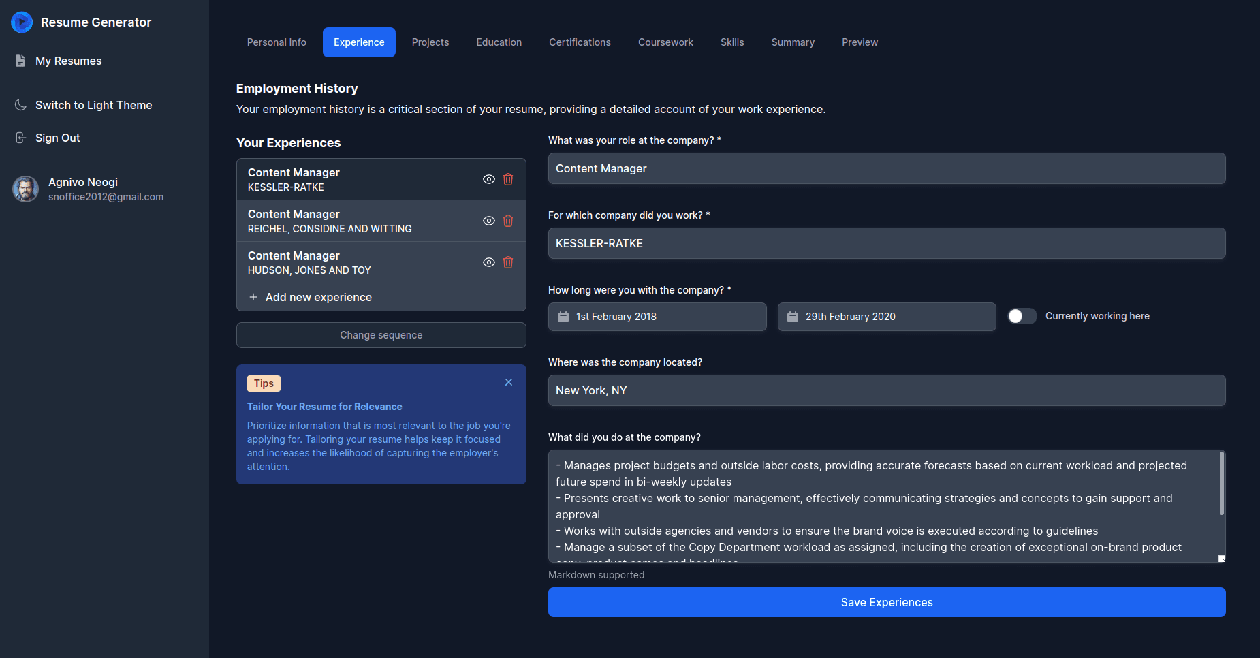The image size is (1260, 658).
Task: Click the description textarea scrollbar
Action: [x=1221, y=484]
